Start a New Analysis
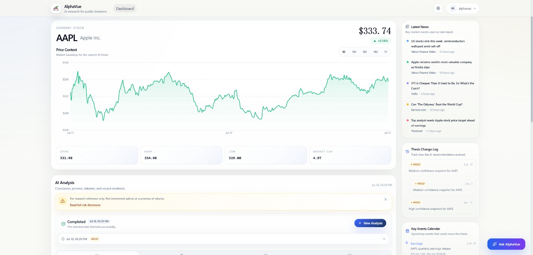 click(370, 223)
